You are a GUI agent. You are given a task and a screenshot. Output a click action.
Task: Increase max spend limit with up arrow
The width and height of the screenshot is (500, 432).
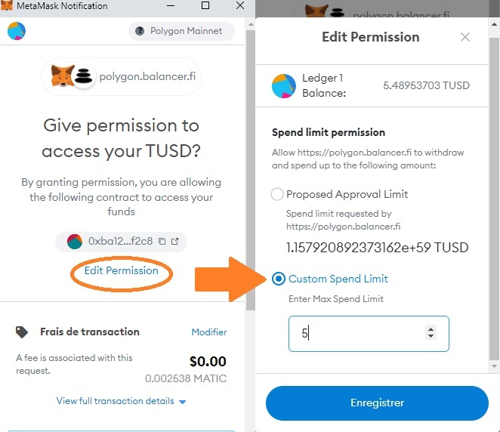(431, 329)
